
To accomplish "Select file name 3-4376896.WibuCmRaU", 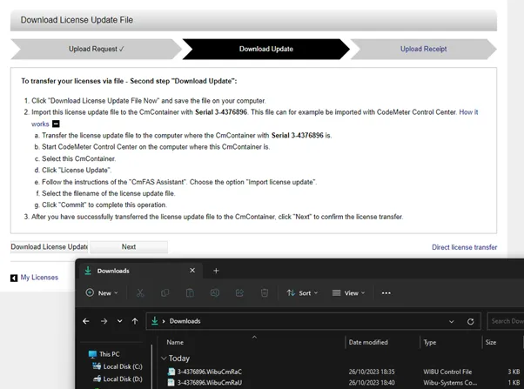I will point(210,383).
